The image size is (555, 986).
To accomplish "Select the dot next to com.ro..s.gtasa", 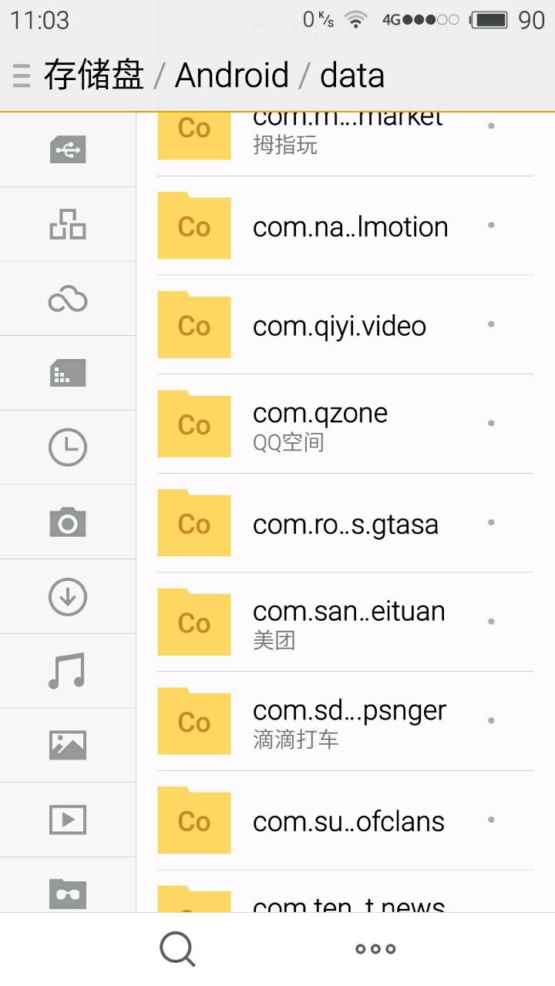I will pos(491,522).
